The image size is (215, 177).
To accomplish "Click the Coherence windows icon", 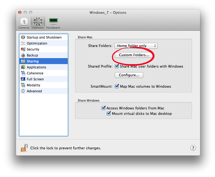I will (23, 73).
